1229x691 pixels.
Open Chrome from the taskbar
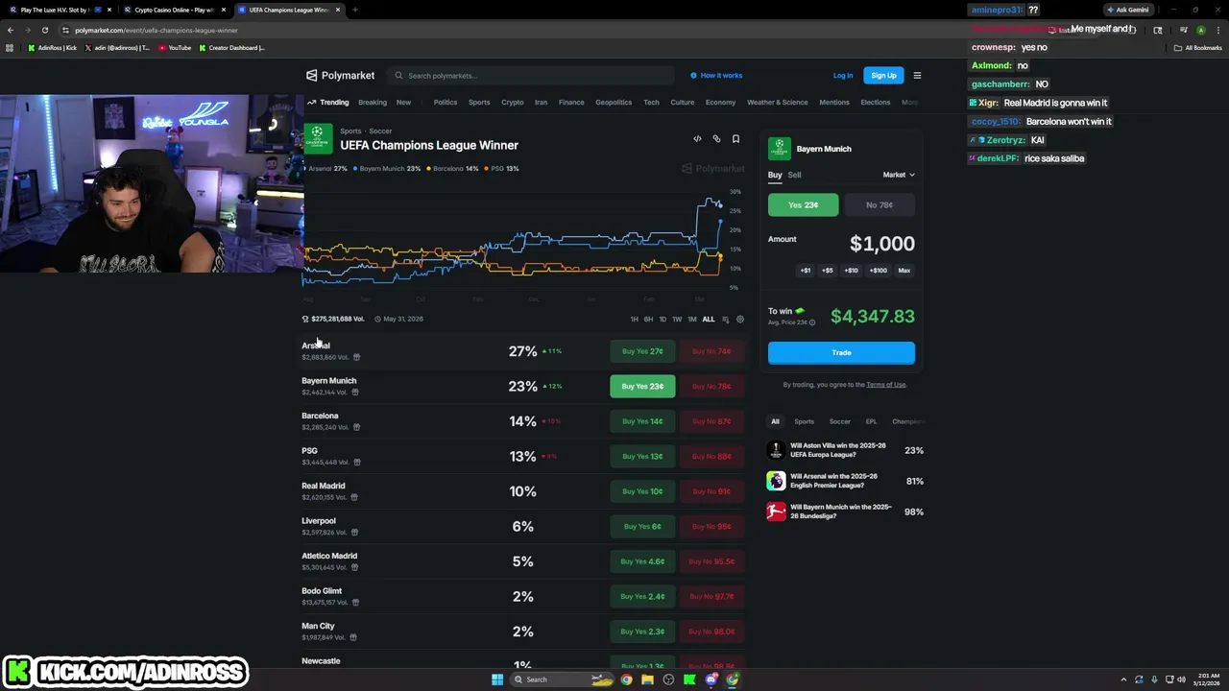point(626,679)
